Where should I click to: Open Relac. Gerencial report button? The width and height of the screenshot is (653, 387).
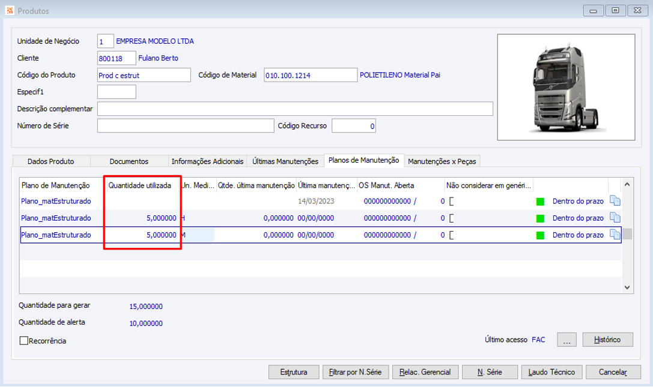pos(425,372)
